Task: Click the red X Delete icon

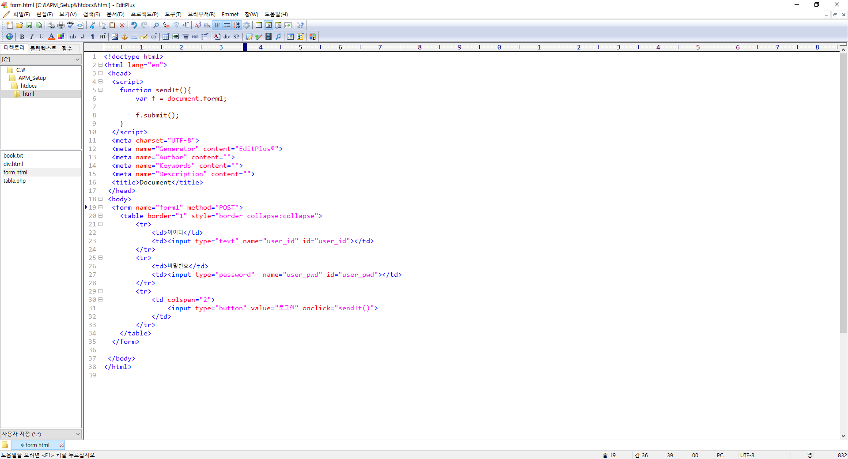Action: (x=122, y=25)
